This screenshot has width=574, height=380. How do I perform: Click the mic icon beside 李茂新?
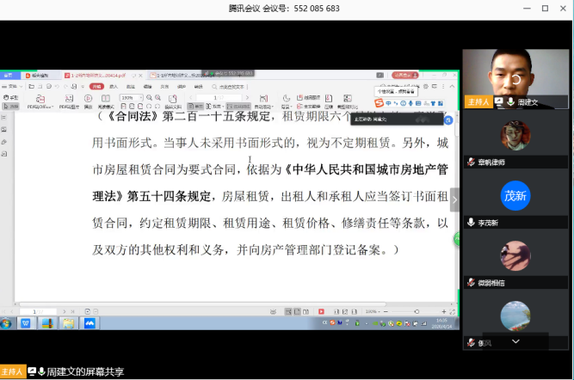[471, 222]
